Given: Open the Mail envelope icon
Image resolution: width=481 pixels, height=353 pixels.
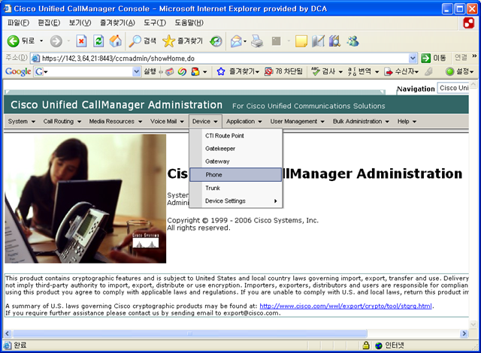Looking at the screenshot, I should 237,41.
